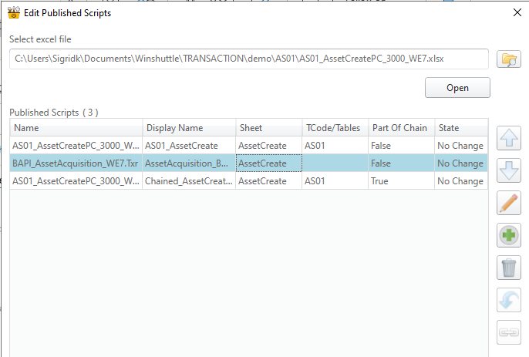Image resolution: width=529 pixels, height=357 pixels.
Task: Click No Change state in BAPI row
Action: 461,163
